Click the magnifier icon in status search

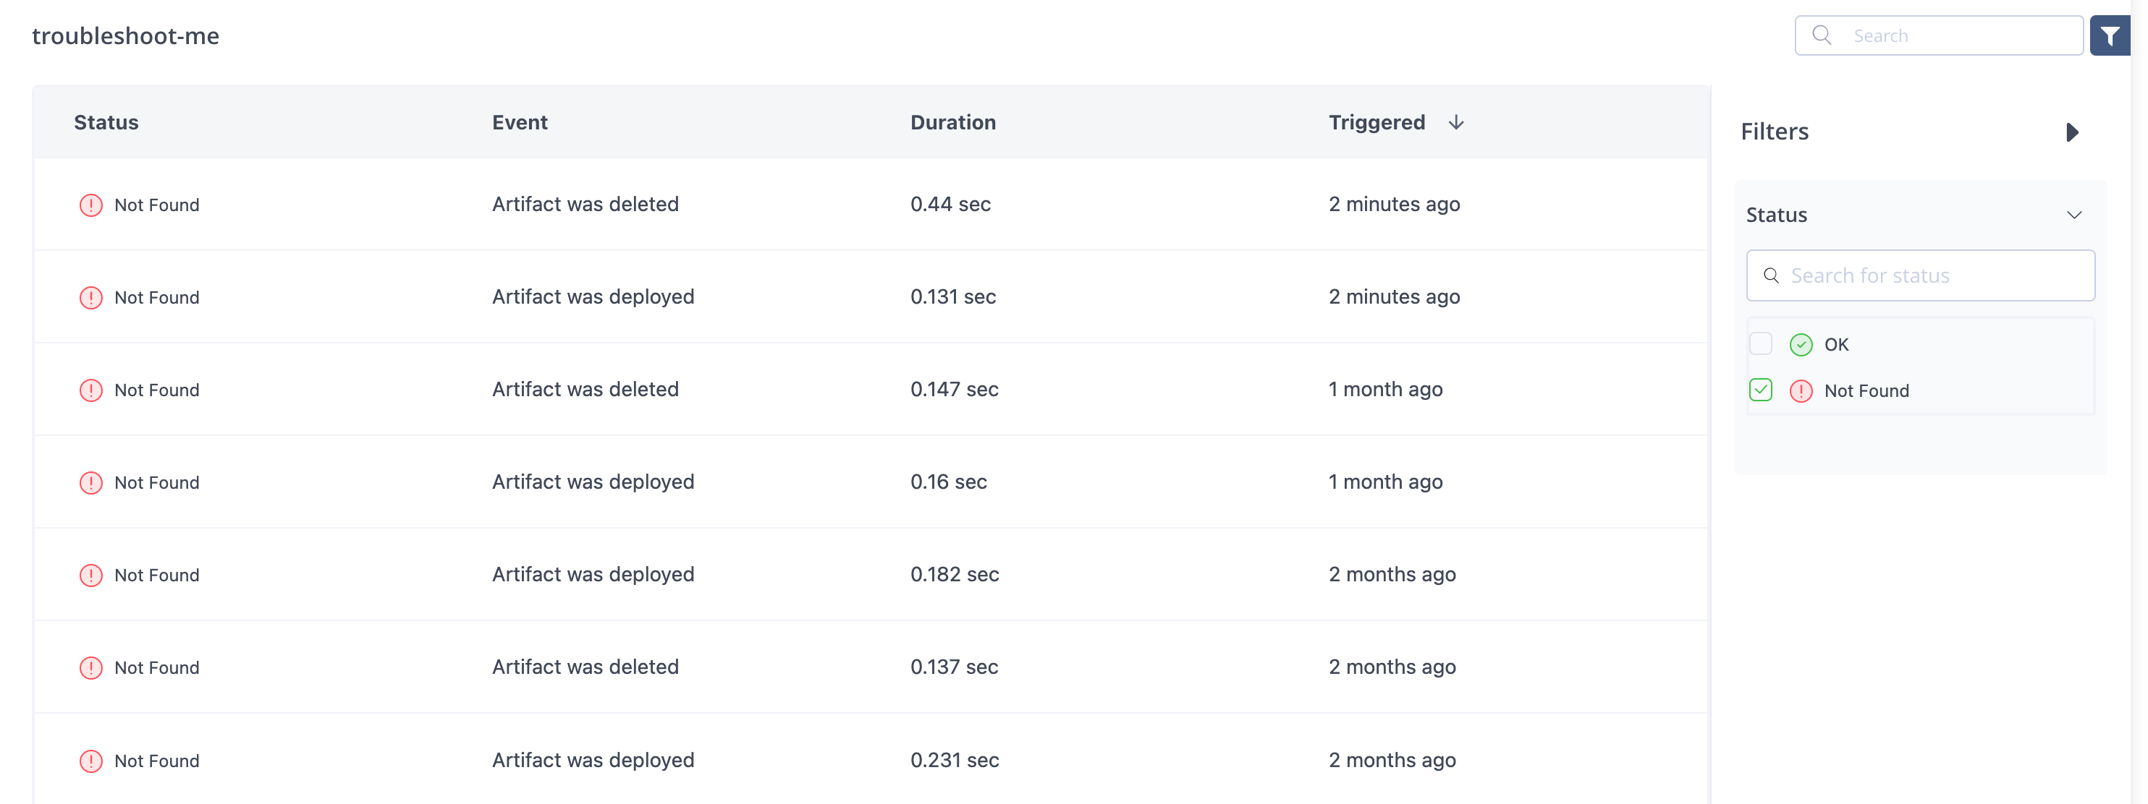tap(1771, 275)
